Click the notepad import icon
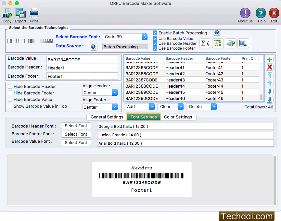 [230, 43]
